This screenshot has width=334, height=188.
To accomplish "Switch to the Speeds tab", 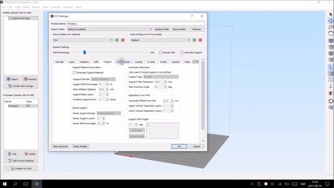I will [x=176, y=62].
